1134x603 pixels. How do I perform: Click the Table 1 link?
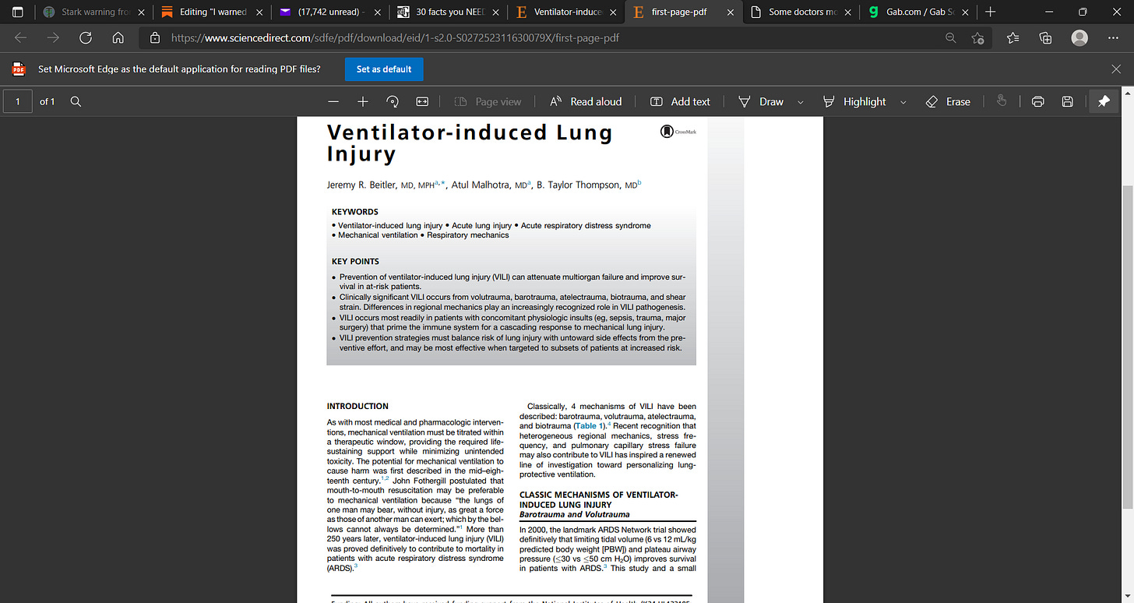pyautogui.click(x=590, y=426)
